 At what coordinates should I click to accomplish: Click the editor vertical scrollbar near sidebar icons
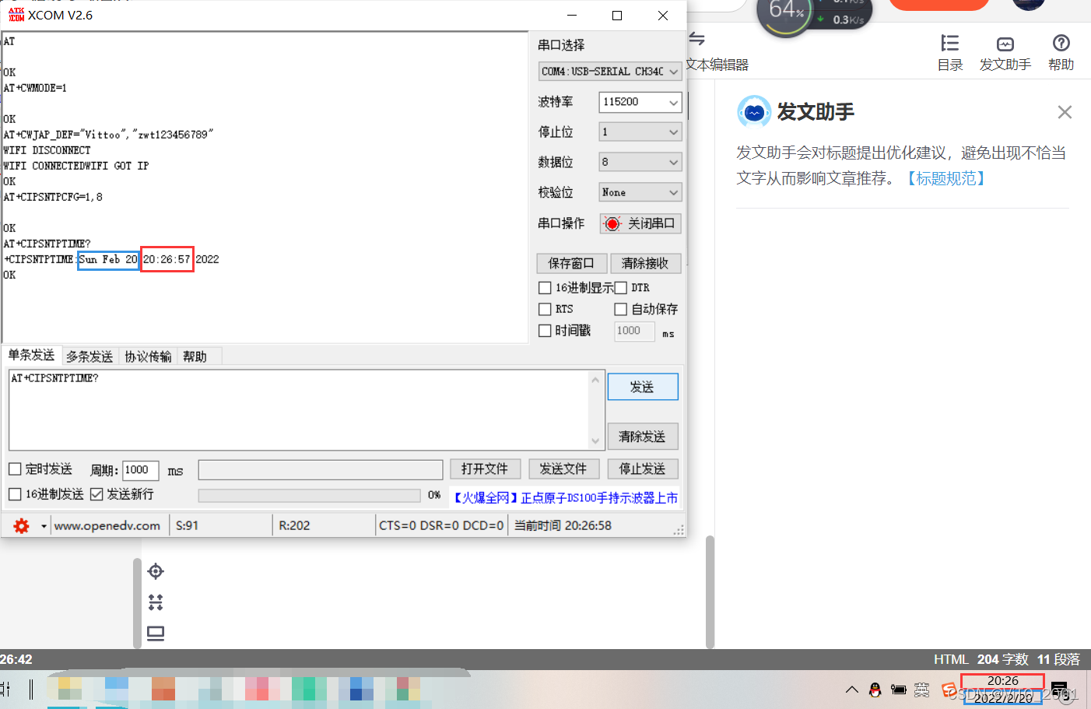[138, 602]
